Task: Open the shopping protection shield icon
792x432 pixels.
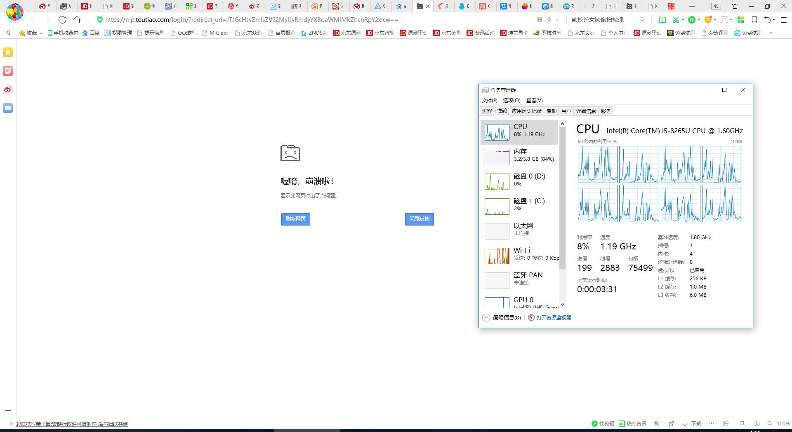Action: 708,19
